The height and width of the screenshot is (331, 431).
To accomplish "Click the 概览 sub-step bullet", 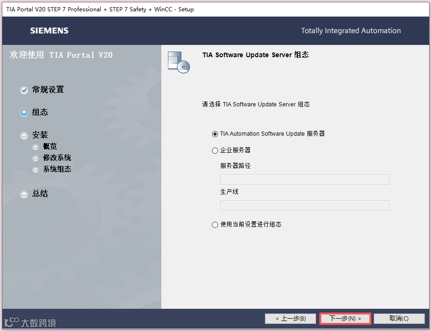I will (x=35, y=147).
